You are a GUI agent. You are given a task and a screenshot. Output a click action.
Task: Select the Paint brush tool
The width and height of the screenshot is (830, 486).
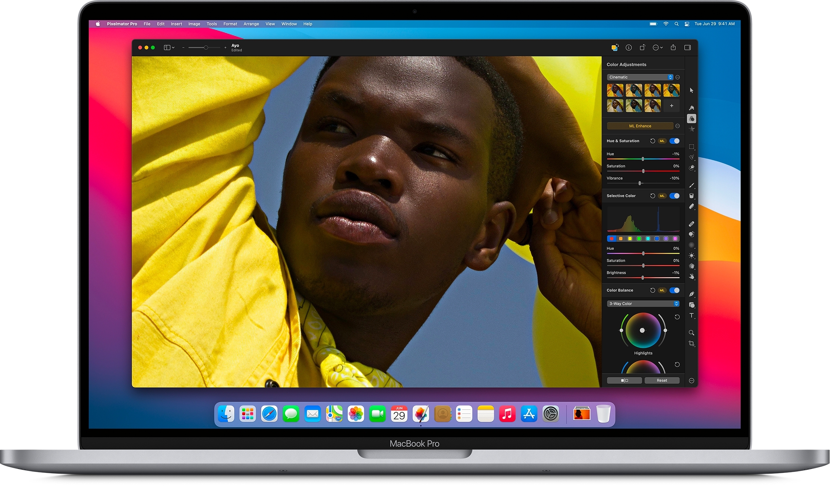(691, 185)
